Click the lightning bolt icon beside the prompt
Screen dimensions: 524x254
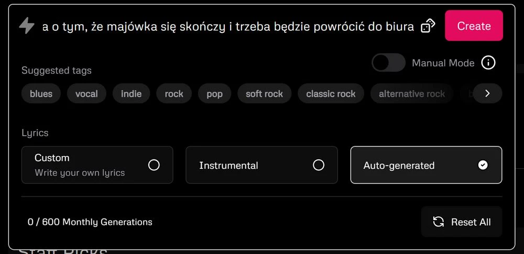click(x=27, y=26)
